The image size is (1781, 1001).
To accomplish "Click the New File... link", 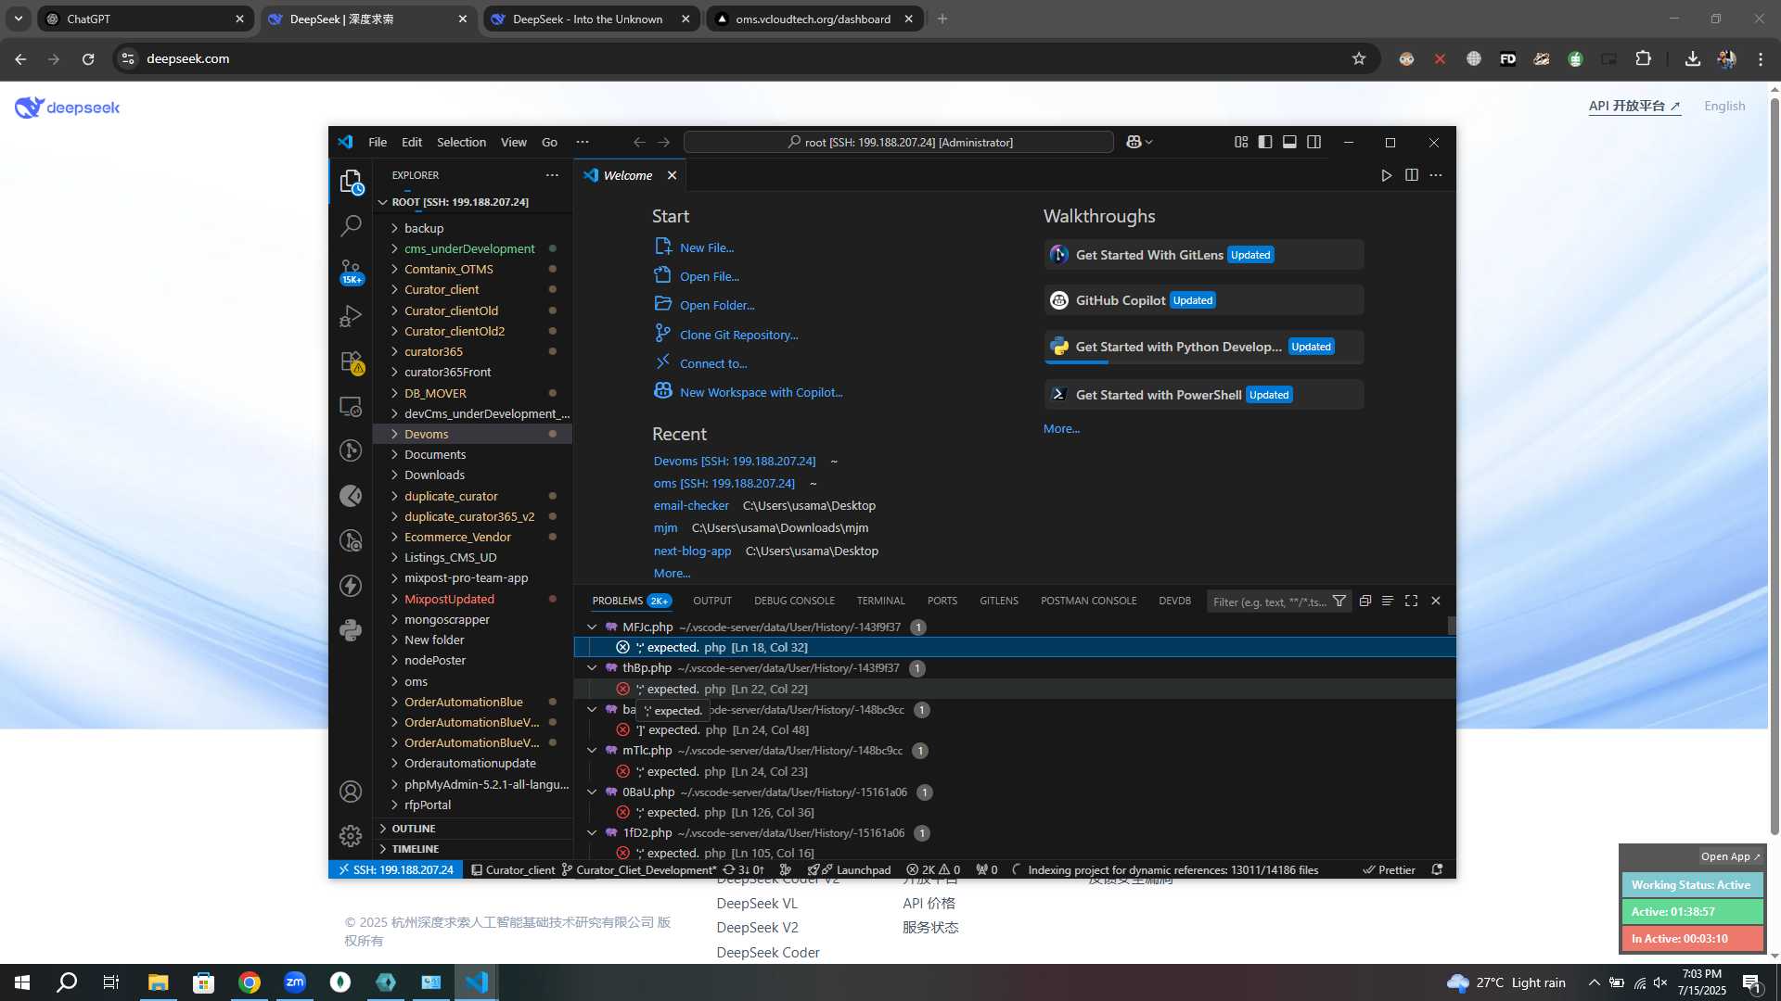I will pyautogui.click(x=706, y=247).
